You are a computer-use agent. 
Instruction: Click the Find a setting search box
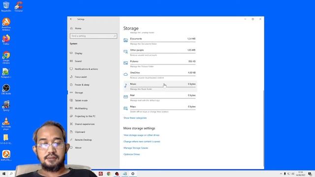(94, 36)
